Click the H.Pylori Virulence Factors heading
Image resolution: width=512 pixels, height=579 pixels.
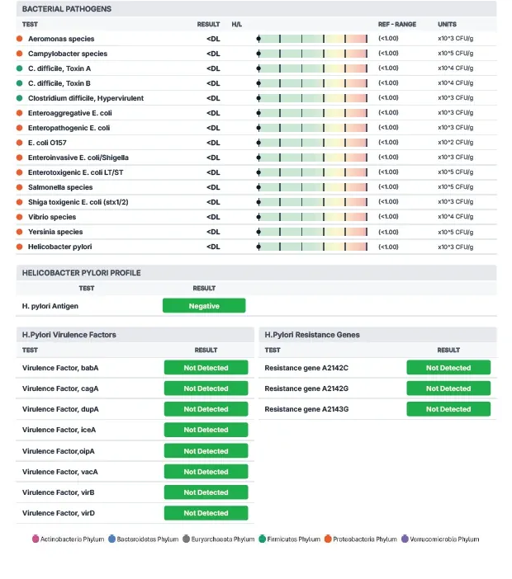point(69,335)
